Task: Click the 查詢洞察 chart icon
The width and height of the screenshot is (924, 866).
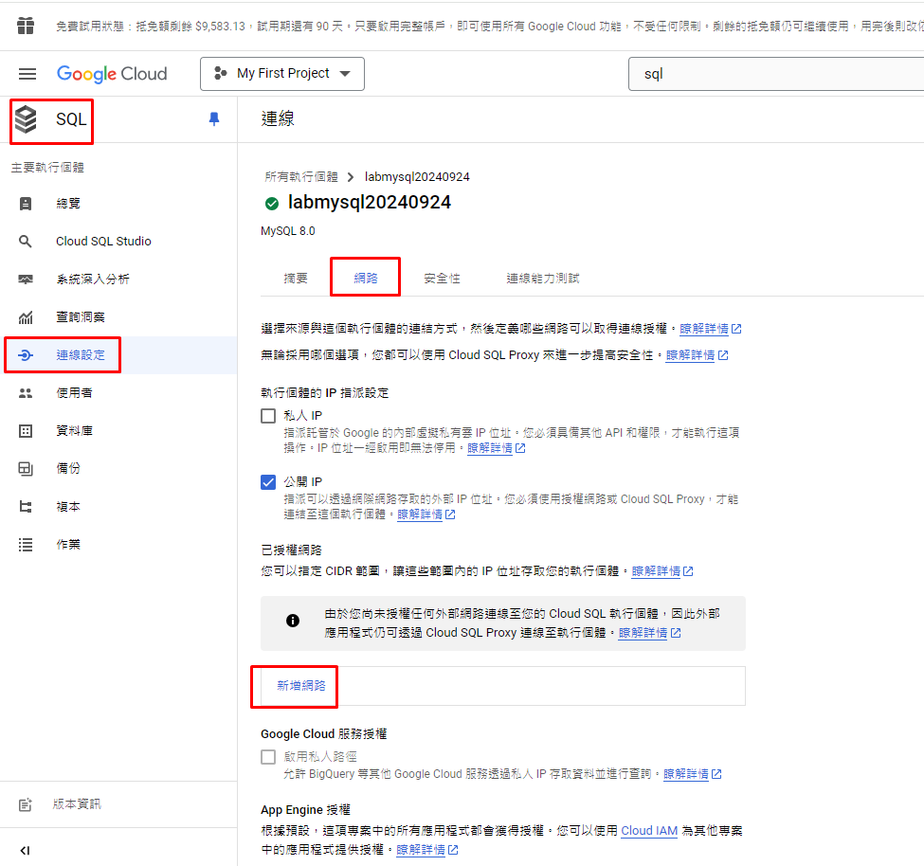Action: pyautogui.click(x=26, y=317)
